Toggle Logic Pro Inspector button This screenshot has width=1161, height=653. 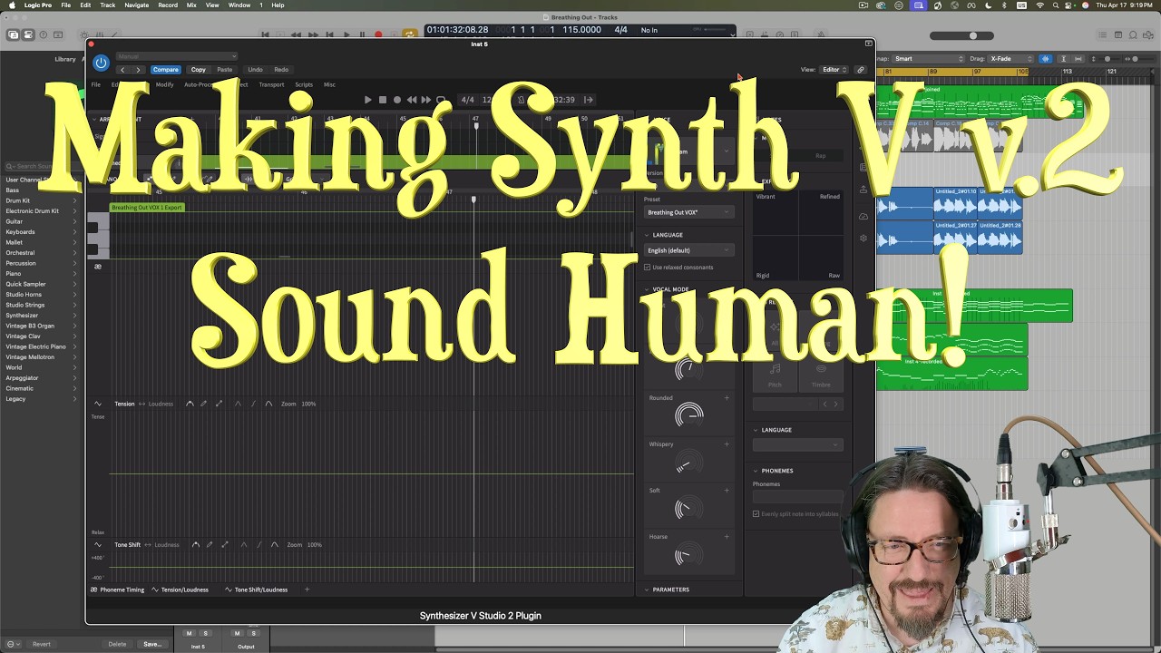(28, 35)
